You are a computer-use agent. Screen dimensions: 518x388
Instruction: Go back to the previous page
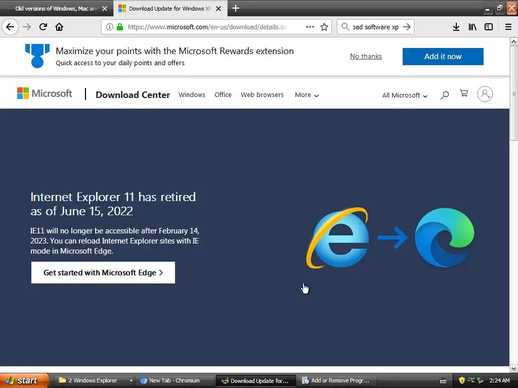[10, 27]
